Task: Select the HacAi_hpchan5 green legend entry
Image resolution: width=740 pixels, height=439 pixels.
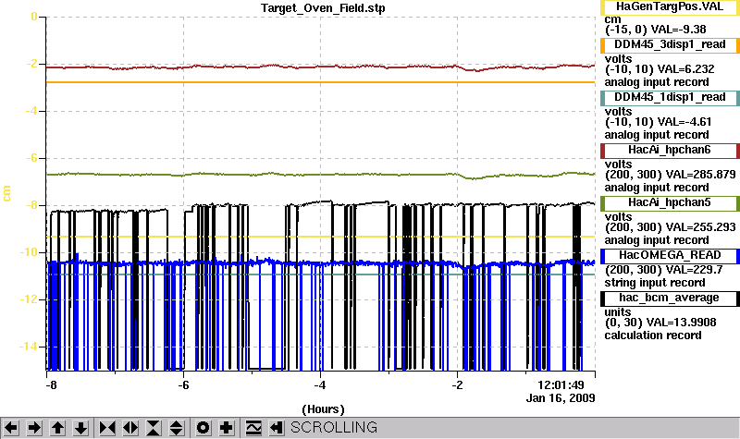Action: coord(670,203)
